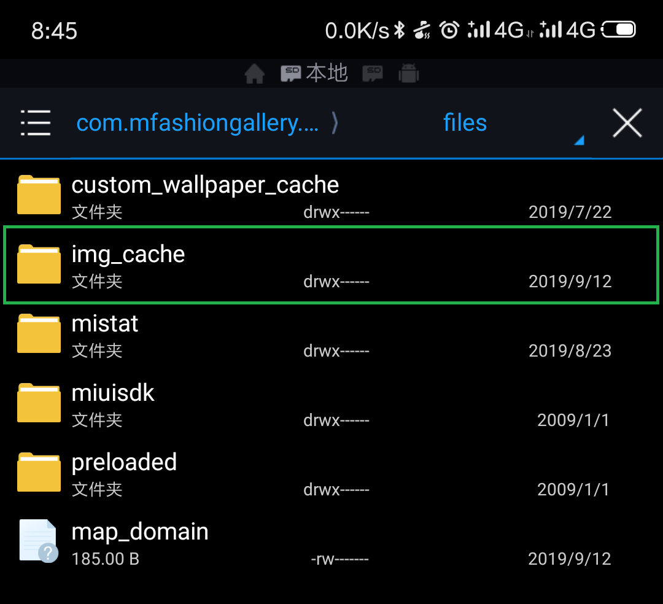Click the breadcrumb chevron separator

click(x=335, y=123)
